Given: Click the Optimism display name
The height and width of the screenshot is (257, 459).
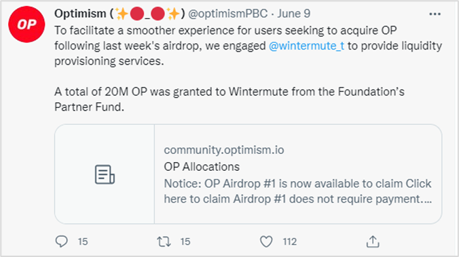Looking at the screenshot, I should click(80, 14).
